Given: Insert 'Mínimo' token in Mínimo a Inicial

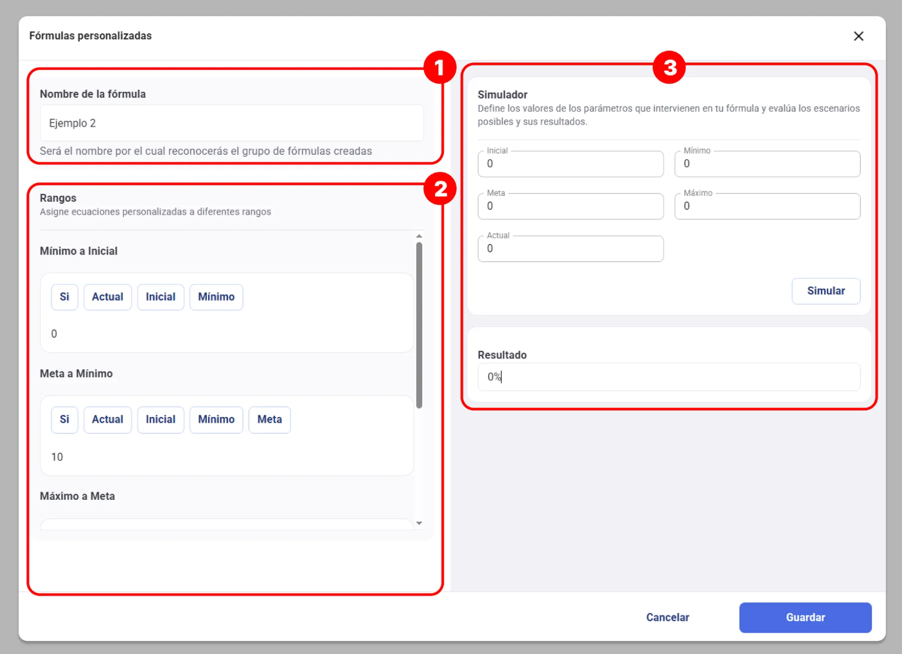Looking at the screenshot, I should click(x=216, y=297).
